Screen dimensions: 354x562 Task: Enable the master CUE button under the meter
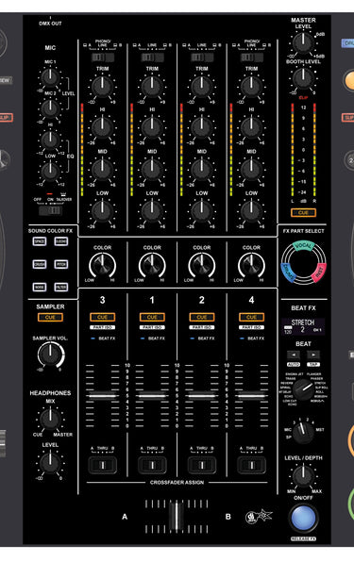[303, 212]
